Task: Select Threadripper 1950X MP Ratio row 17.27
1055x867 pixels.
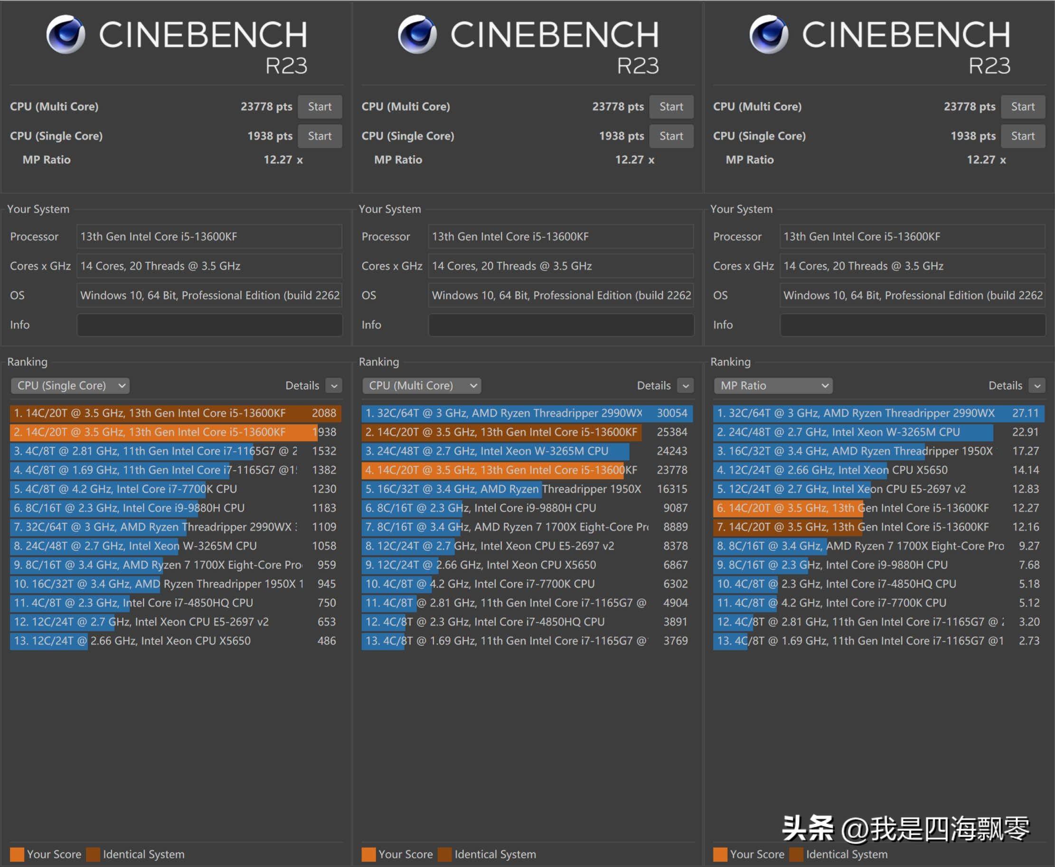Action: pyautogui.click(x=878, y=451)
